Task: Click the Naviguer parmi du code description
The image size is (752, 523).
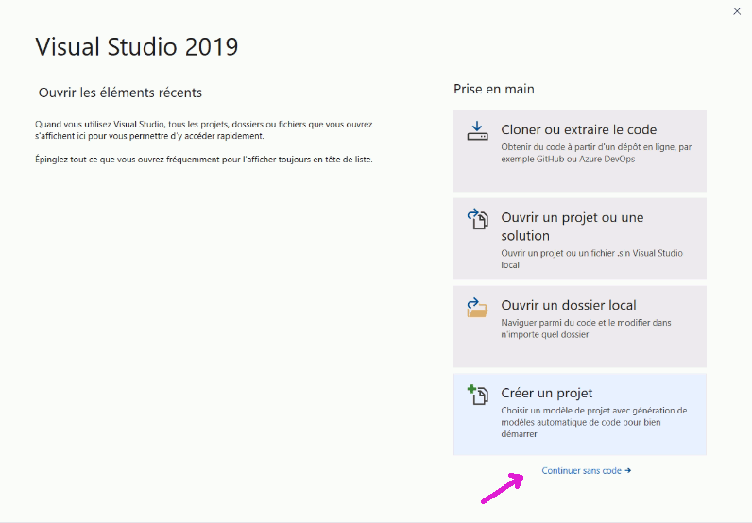Action: [x=586, y=329]
